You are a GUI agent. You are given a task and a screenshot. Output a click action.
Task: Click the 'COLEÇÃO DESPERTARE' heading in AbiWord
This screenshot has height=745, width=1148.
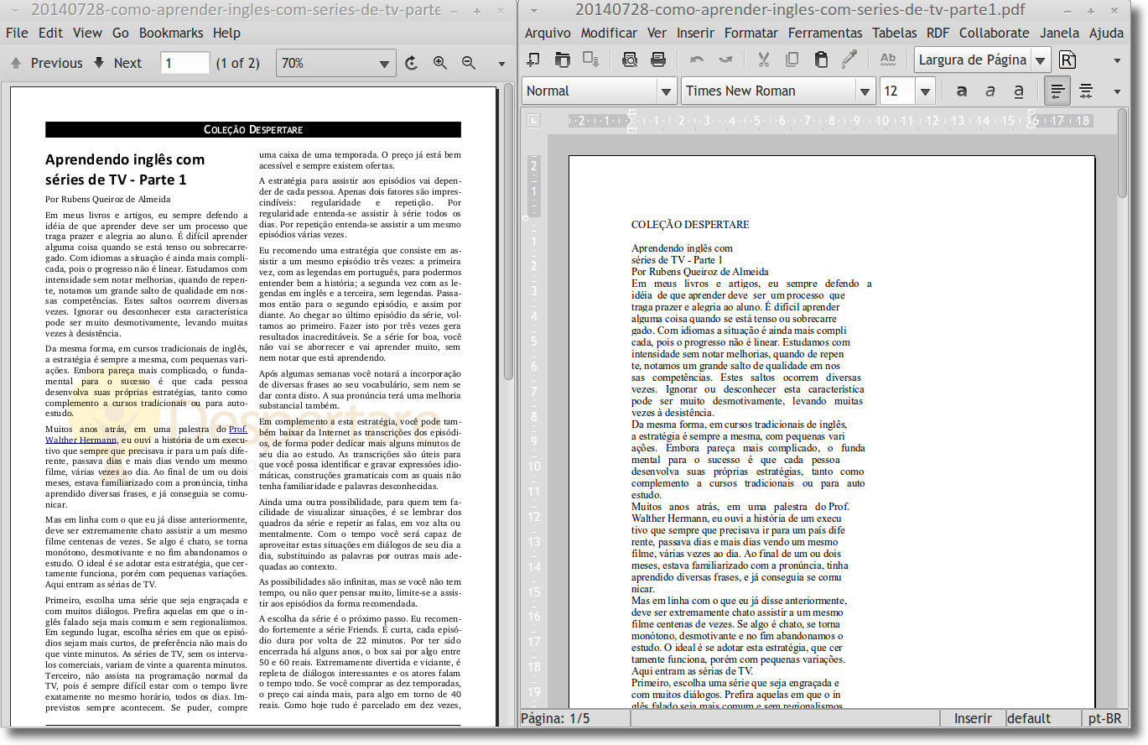pos(690,225)
